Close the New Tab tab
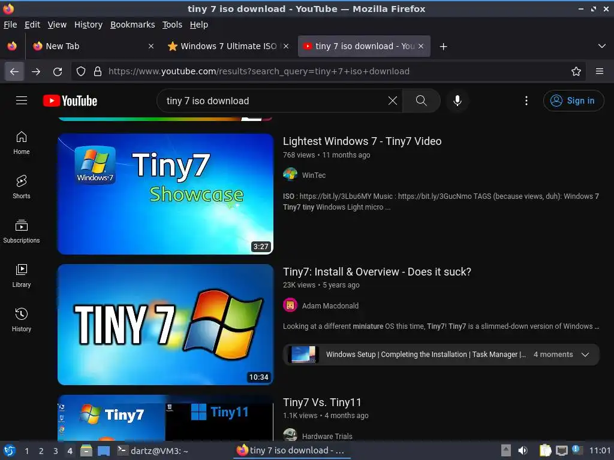Image resolution: width=614 pixels, height=460 pixels. [x=151, y=46]
